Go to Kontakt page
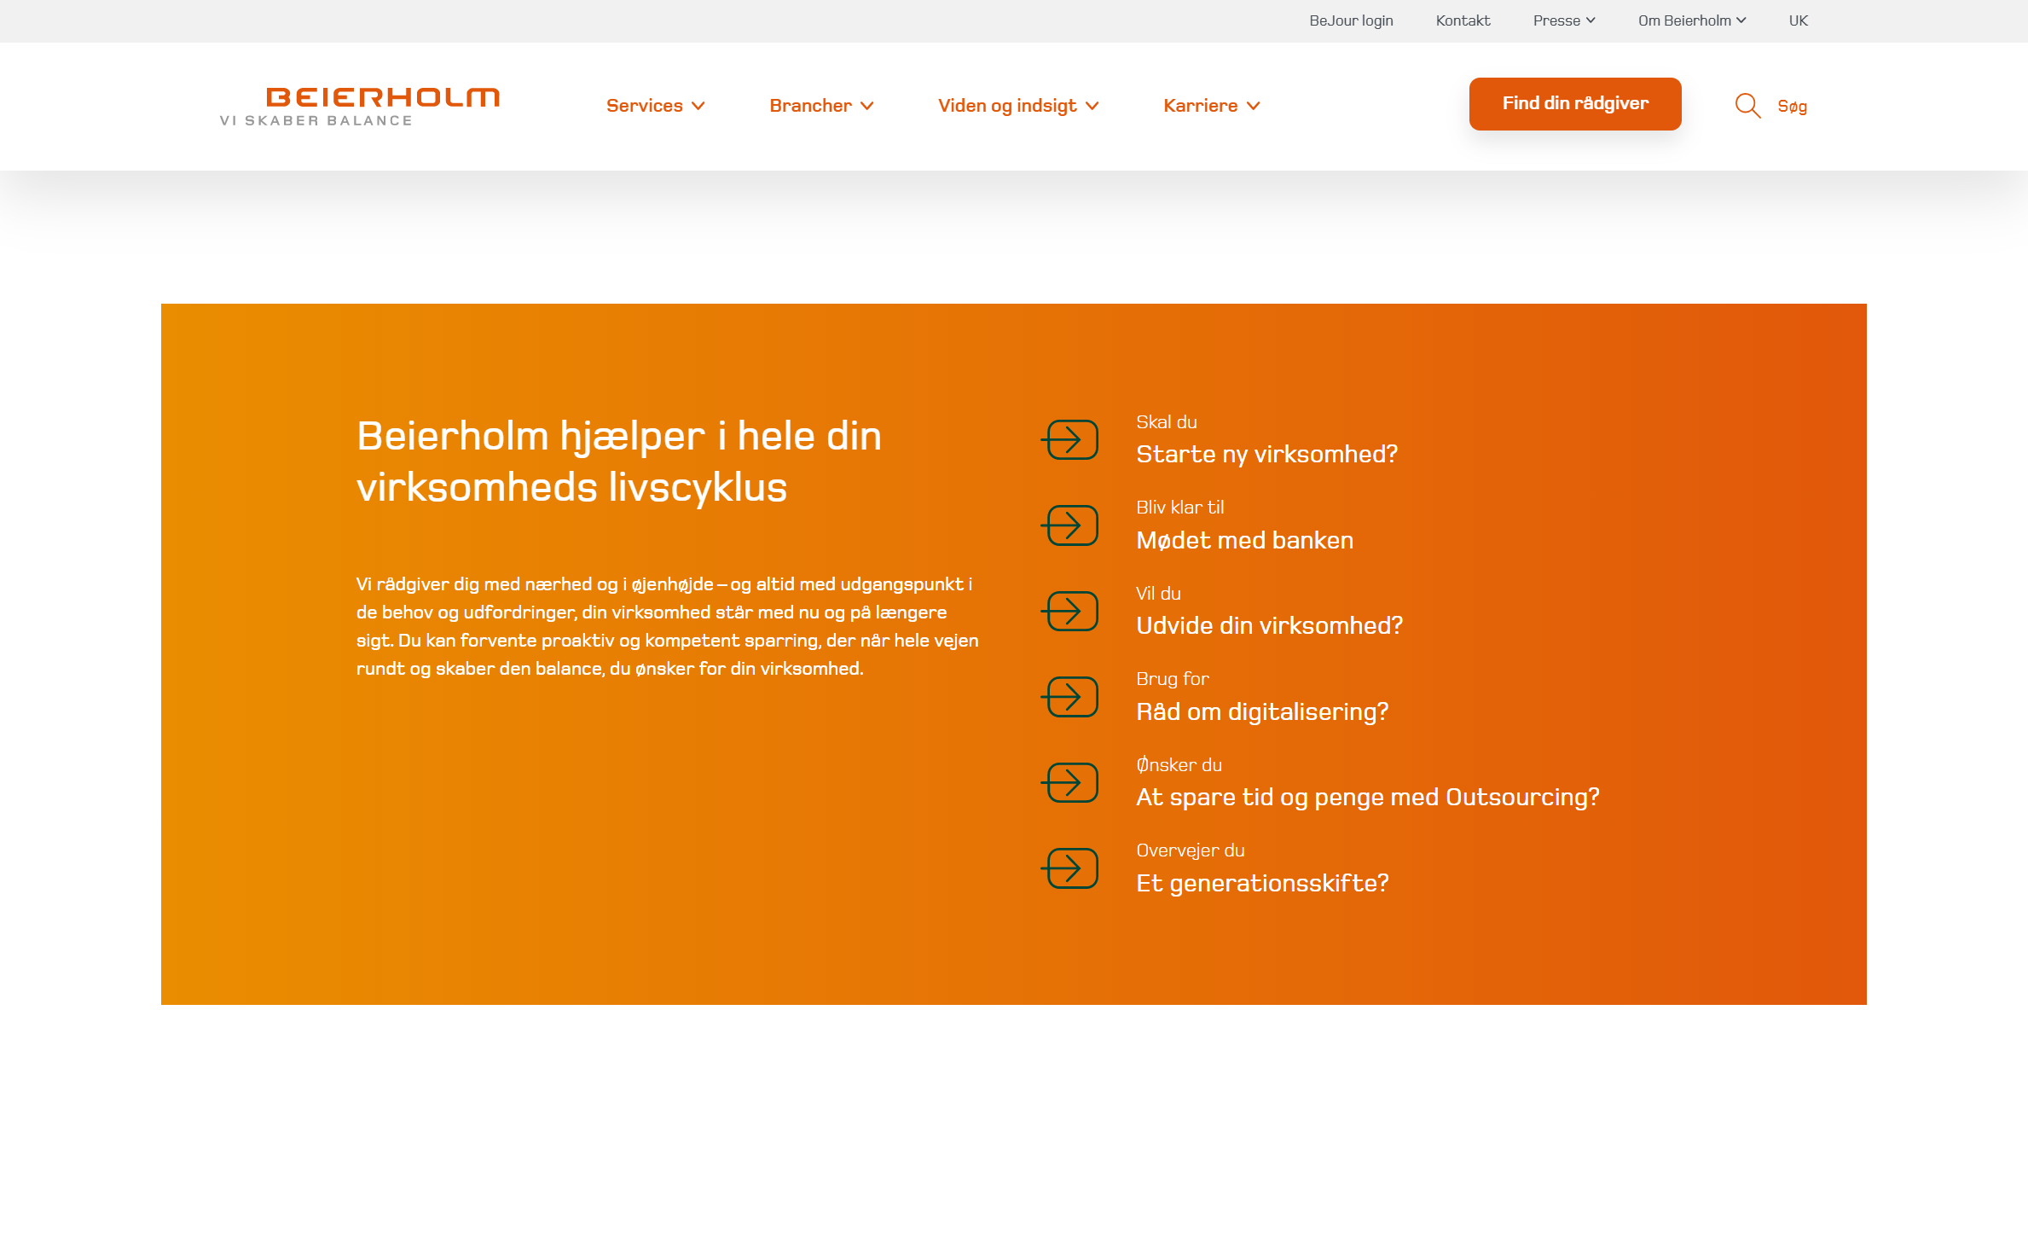 point(1463,20)
